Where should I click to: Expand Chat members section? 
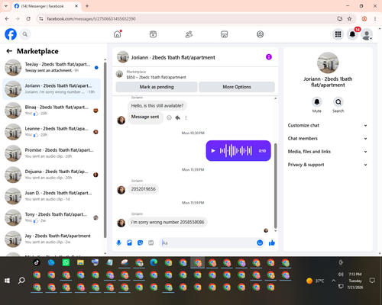328,139
